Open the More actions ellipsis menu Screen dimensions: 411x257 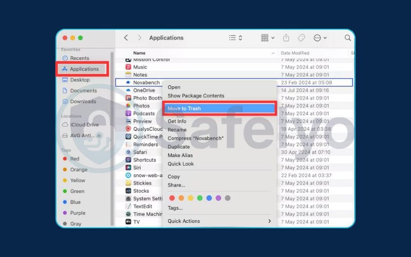coord(320,38)
